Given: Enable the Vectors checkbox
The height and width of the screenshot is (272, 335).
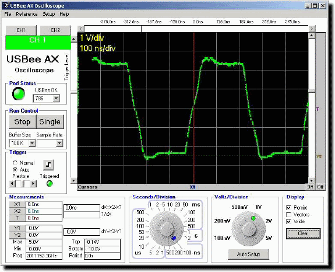Looking at the screenshot, I should [288, 214].
